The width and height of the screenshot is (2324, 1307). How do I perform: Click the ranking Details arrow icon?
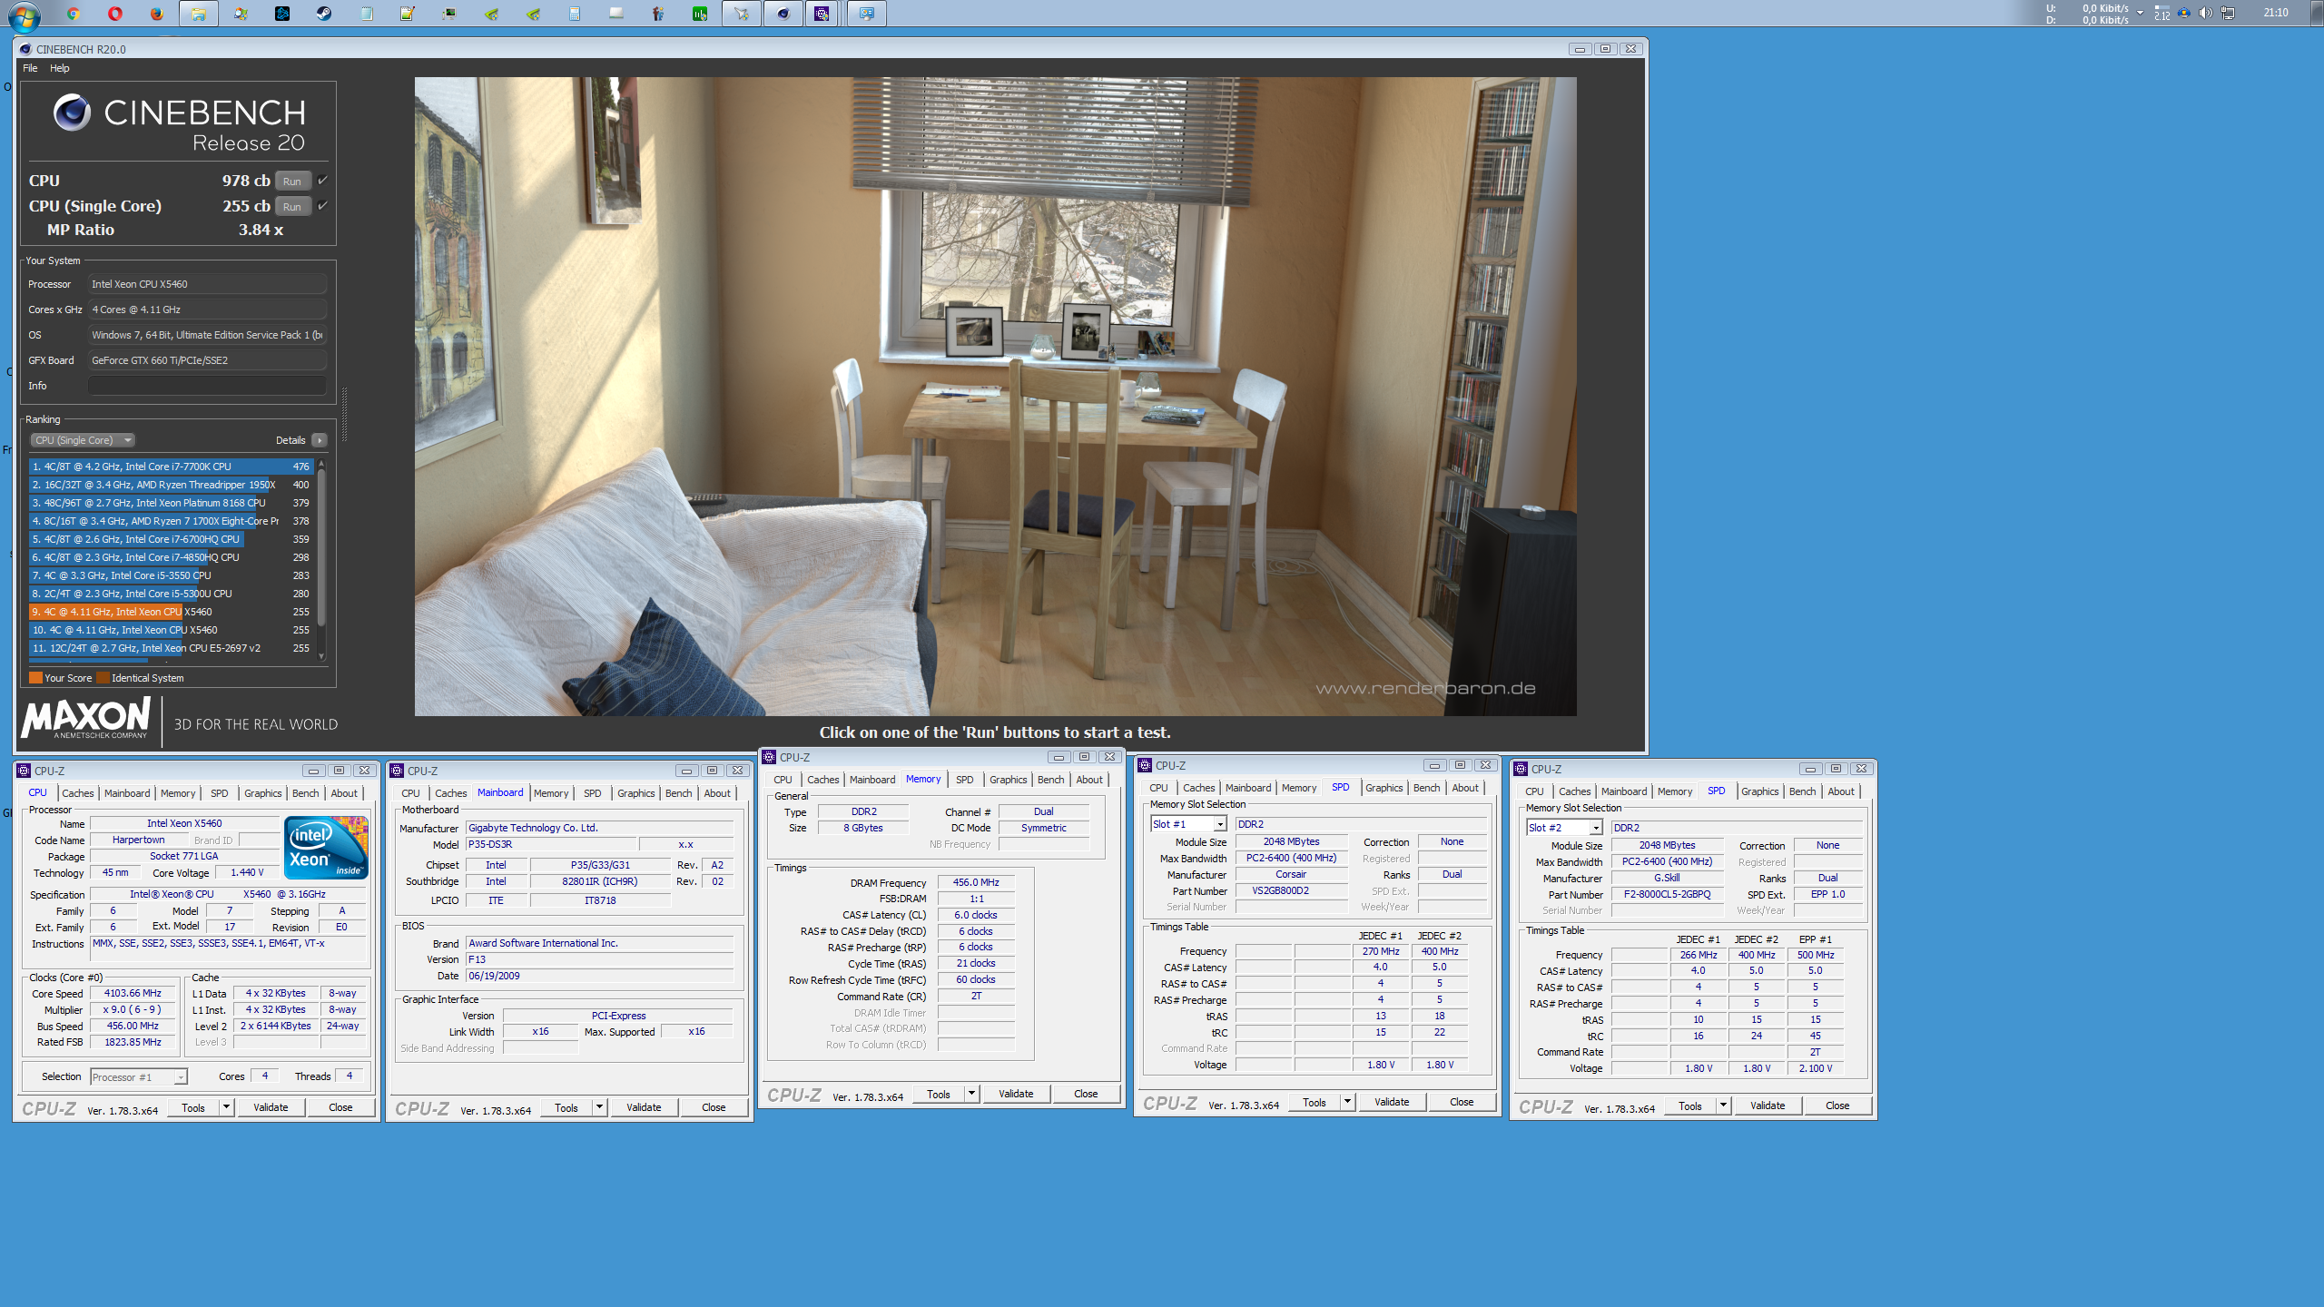point(319,440)
